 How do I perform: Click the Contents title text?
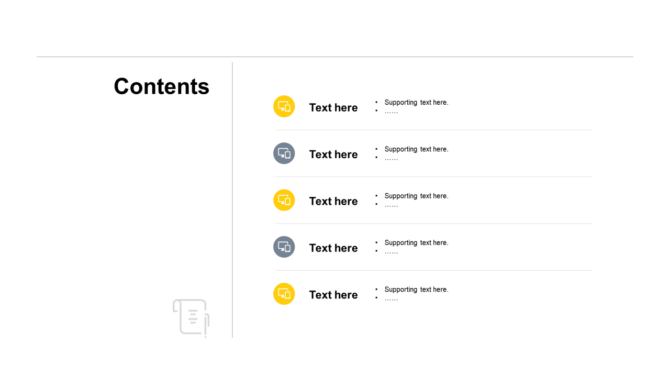point(161,86)
